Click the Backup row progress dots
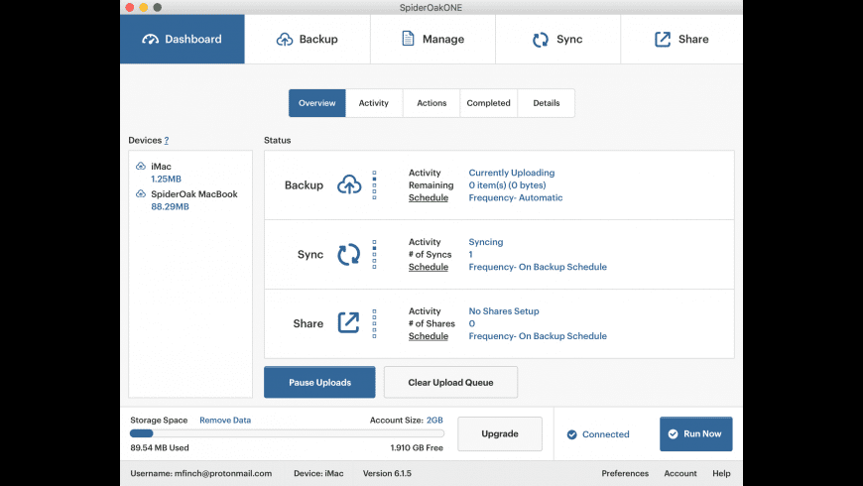Screen dimensions: 863x486 pos(374,184)
